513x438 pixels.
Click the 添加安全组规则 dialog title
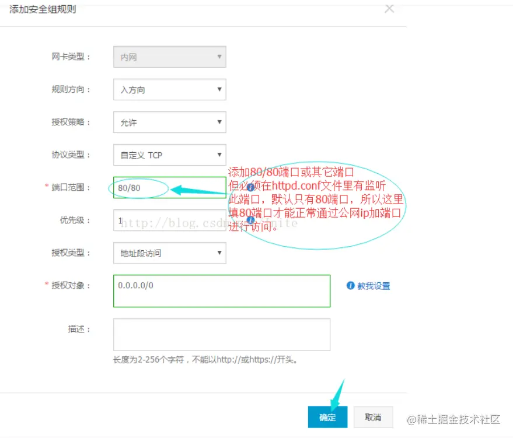(x=43, y=9)
